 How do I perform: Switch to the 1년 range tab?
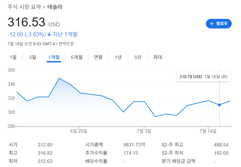pyautogui.click(x=118, y=57)
